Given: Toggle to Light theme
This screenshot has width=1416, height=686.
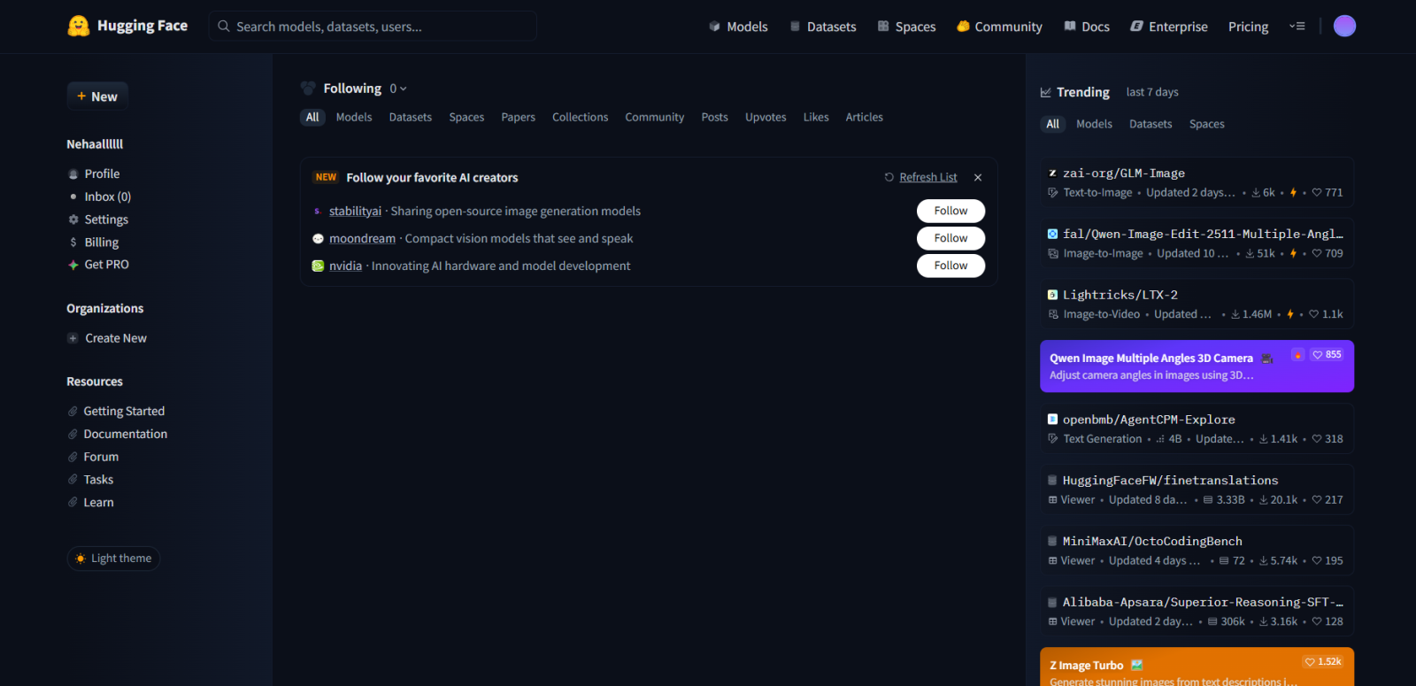Looking at the screenshot, I should [x=113, y=559].
